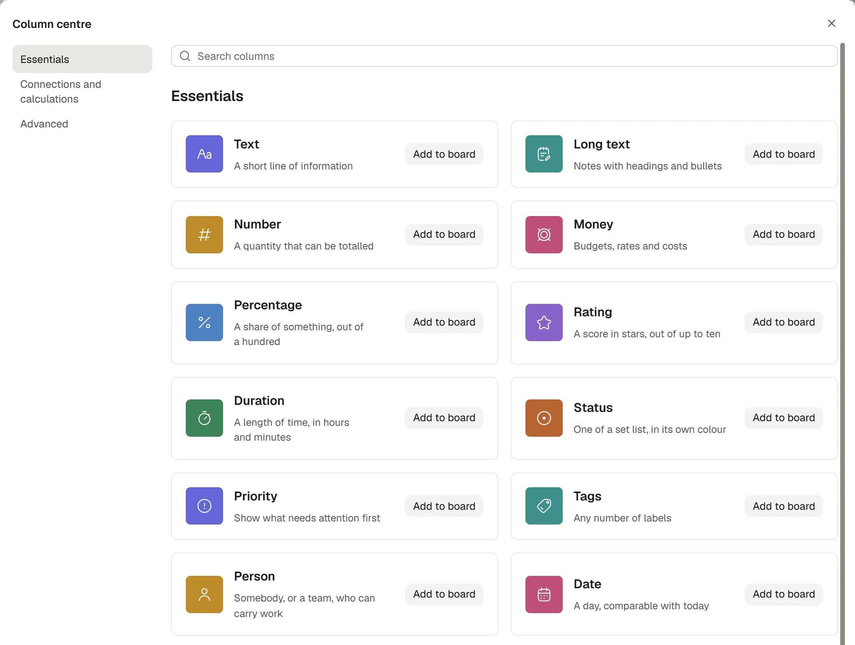The image size is (855, 645).
Task: Click the Rating star icon
Action: pyautogui.click(x=544, y=322)
